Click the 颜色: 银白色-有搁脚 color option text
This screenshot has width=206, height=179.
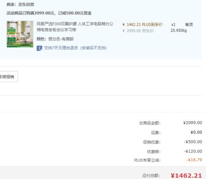[x=55, y=39]
